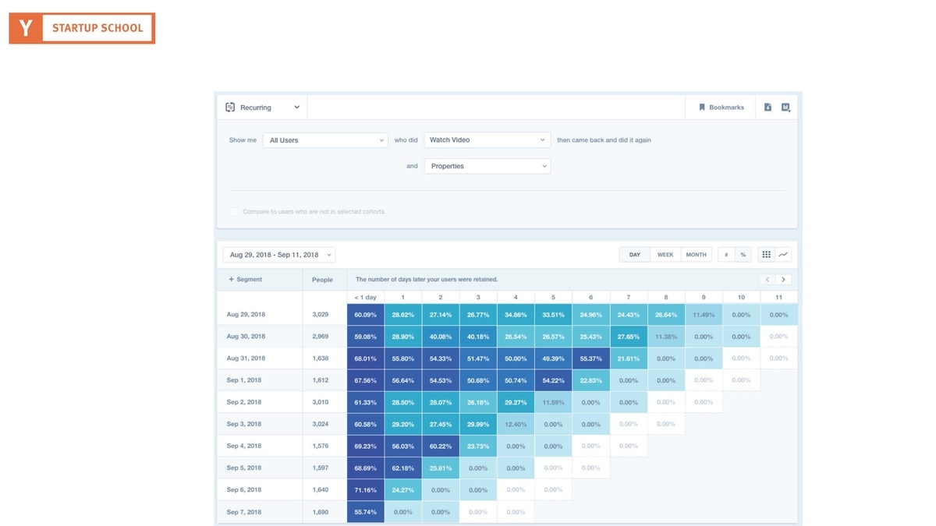Click the dark blue 60.09% cell for Aug 29
This screenshot has width=936, height=526.
pyautogui.click(x=366, y=315)
